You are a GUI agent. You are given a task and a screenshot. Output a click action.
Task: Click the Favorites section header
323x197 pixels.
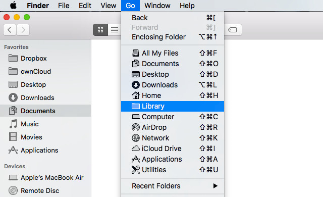click(x=16, y=47)
